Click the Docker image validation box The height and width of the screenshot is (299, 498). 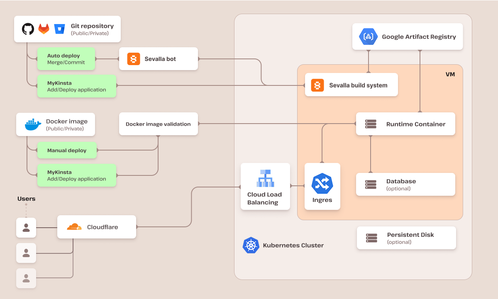158,124
